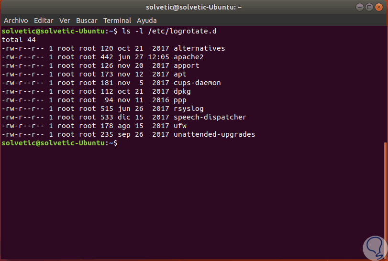Viewport: 388px width, 261px height.
Task: Click file size 181 in cups-daemon row
Action: [107, 83]
